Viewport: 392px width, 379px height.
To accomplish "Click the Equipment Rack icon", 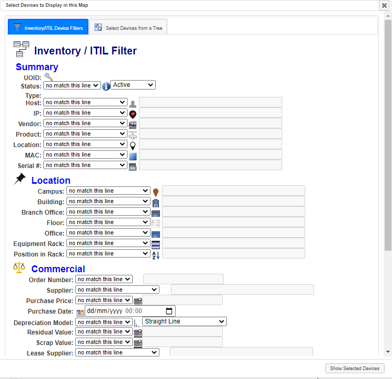I will (156, 244).
